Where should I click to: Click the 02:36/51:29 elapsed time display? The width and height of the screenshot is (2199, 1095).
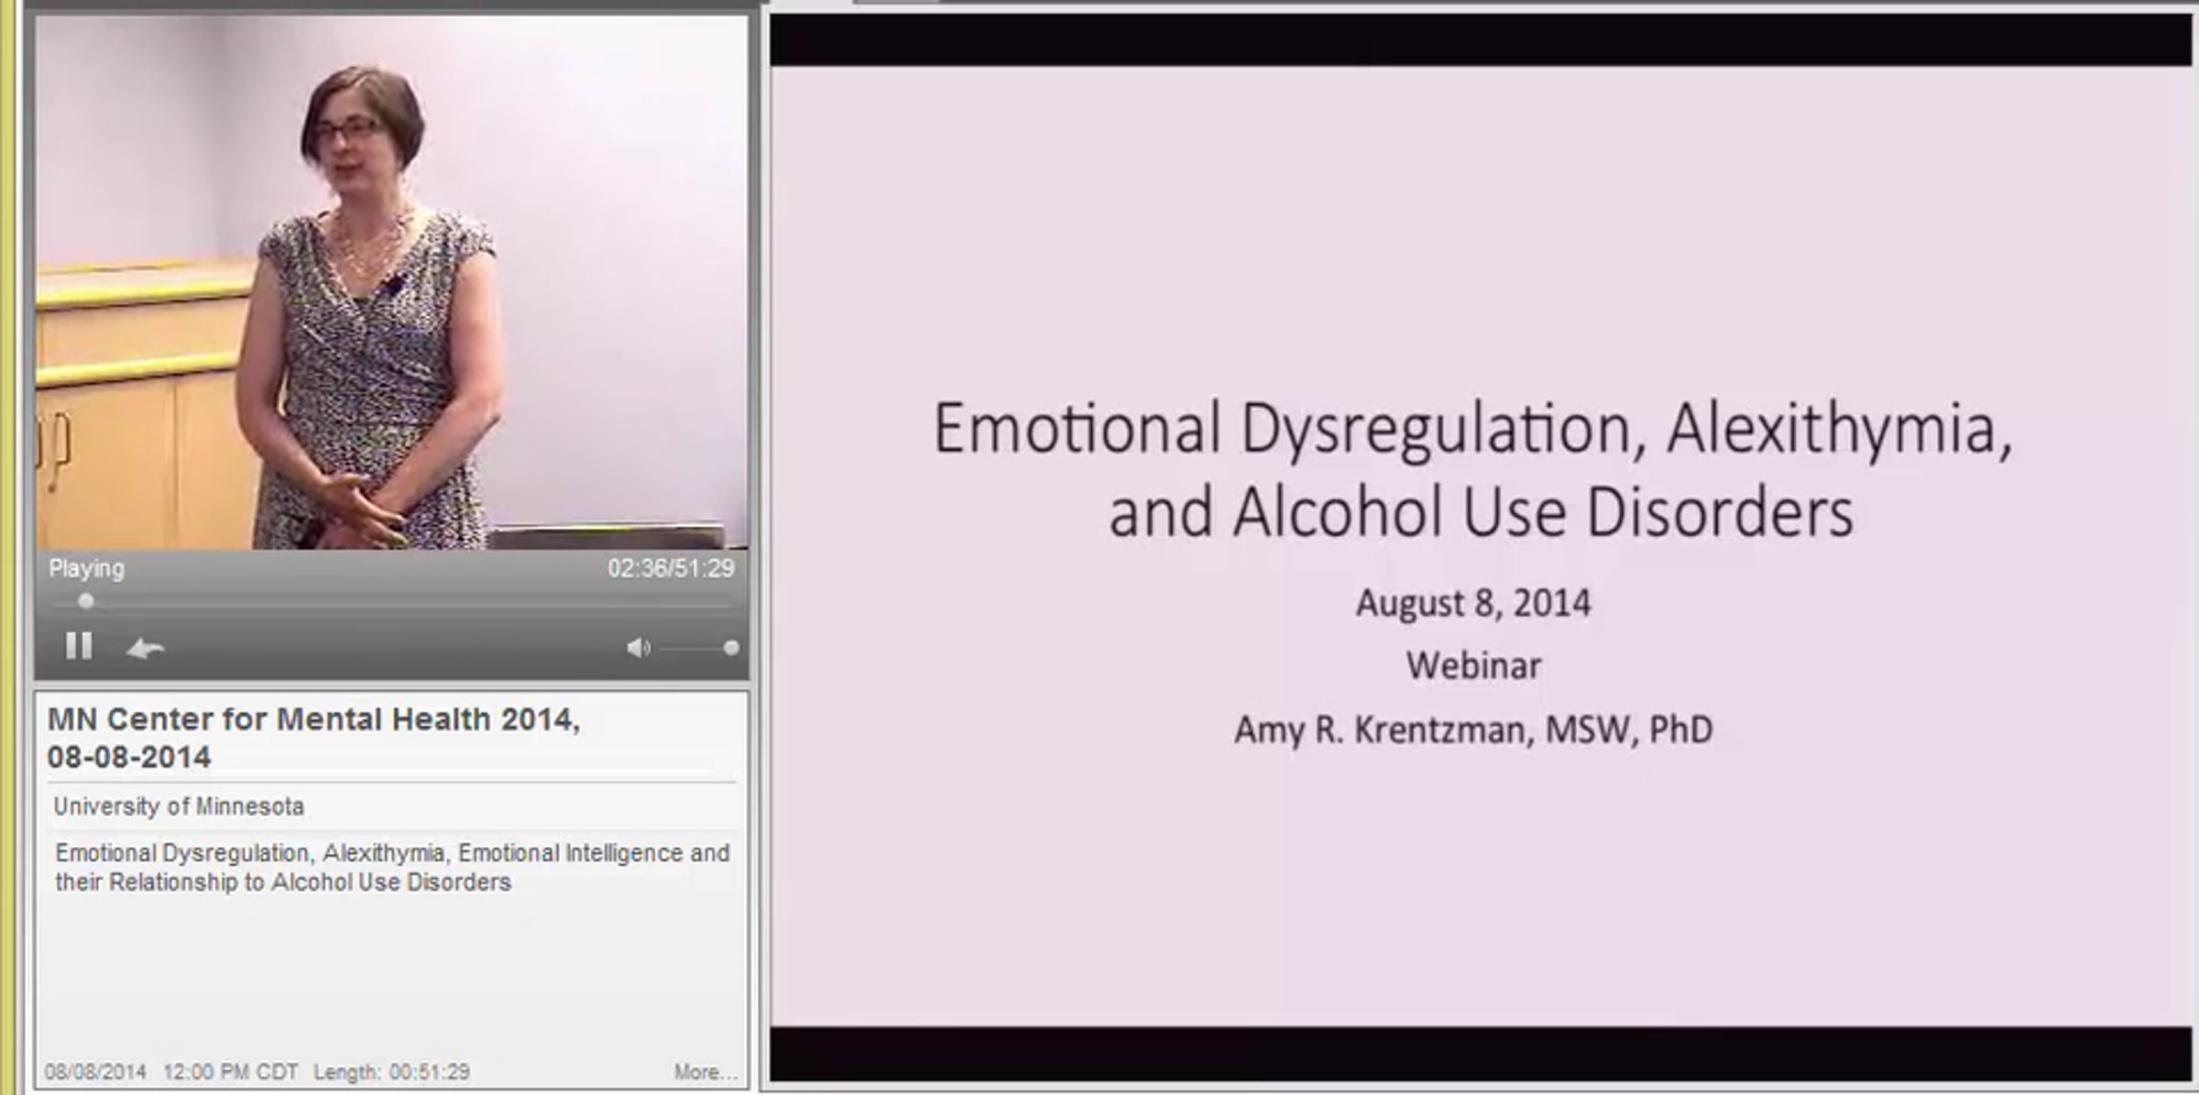tap(670, 569)
